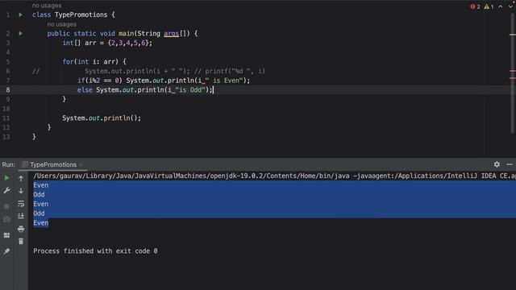Click the commented println line
Screen dimensions: 516x290
(x=174, y=71)
